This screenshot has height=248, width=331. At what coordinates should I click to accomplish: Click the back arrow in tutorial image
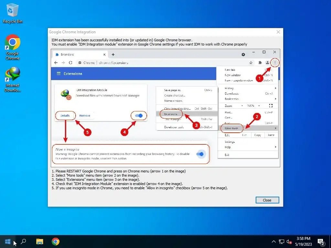(x=56, y=63)
